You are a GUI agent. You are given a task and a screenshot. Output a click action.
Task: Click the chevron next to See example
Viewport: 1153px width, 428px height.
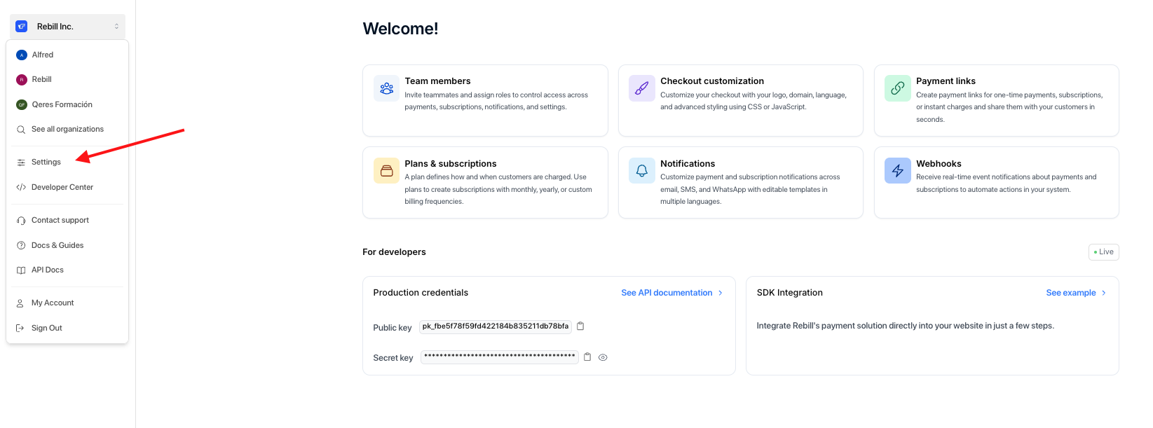[x=1104, y=293]
